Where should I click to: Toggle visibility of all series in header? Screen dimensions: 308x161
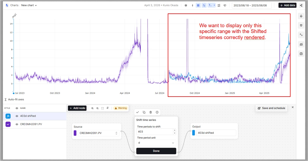17,108
